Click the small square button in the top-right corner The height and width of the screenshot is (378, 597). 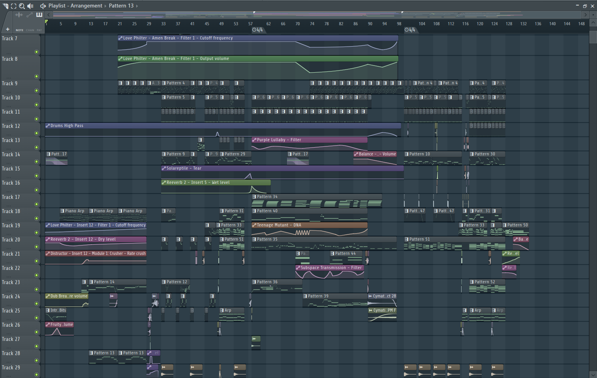[593, 15]
